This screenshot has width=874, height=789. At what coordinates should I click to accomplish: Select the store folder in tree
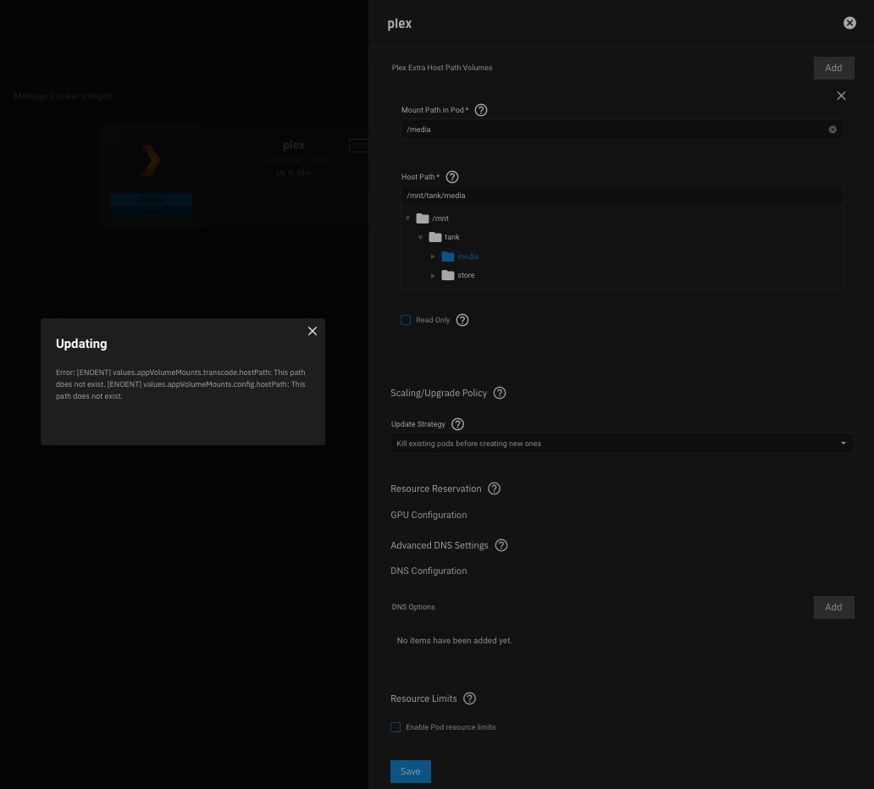[465, 275]
